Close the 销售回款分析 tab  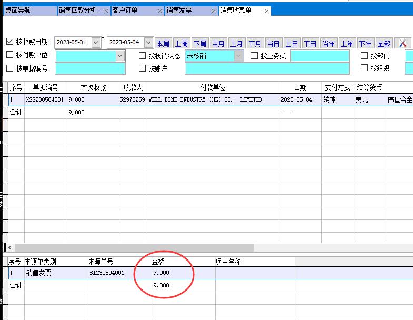pos(106,11)
